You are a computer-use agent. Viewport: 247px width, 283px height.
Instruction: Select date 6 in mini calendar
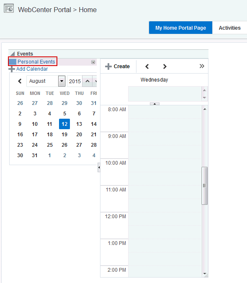[79, 114]
